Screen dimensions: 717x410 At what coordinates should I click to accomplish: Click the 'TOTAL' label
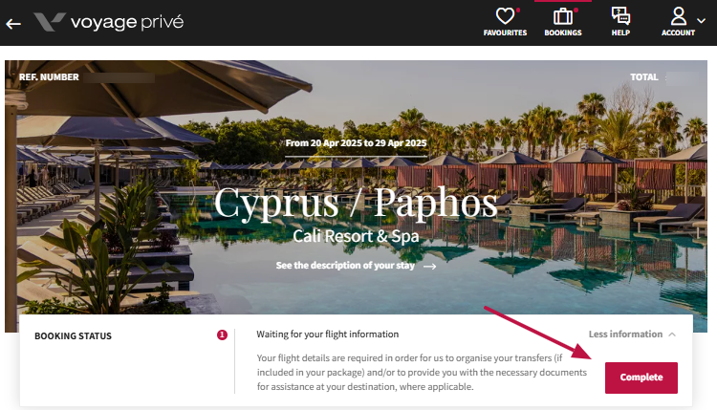click(x=643, y=77)
